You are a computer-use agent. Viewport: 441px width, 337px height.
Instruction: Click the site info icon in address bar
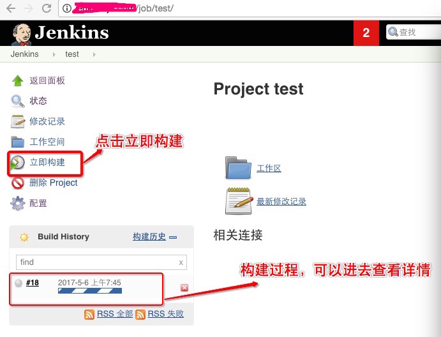point(67,8)
